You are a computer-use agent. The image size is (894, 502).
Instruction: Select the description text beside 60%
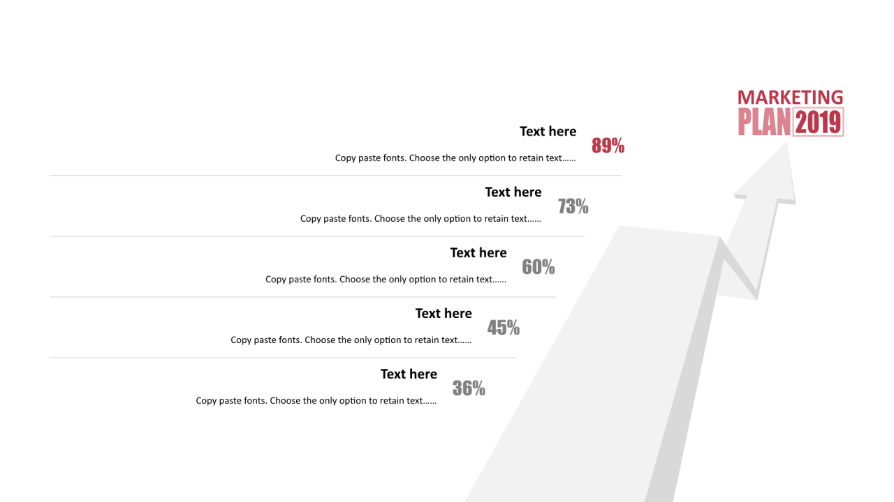pos(386,280)
